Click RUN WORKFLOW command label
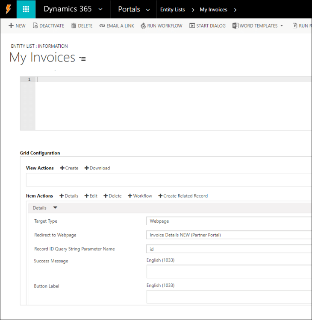Viewport: 312px width, 320px height. pyautogui.click(x=165, y=26)
